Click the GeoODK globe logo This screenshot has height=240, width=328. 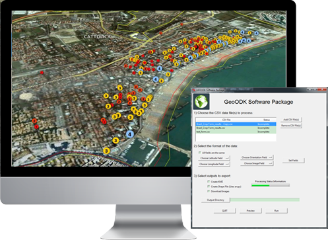pos(201,101)
